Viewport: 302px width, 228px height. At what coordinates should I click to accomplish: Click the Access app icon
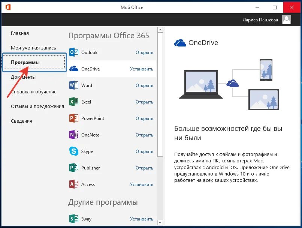pos(73,184)
